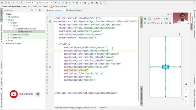Open Project panel gear settings

click(40, 10)
